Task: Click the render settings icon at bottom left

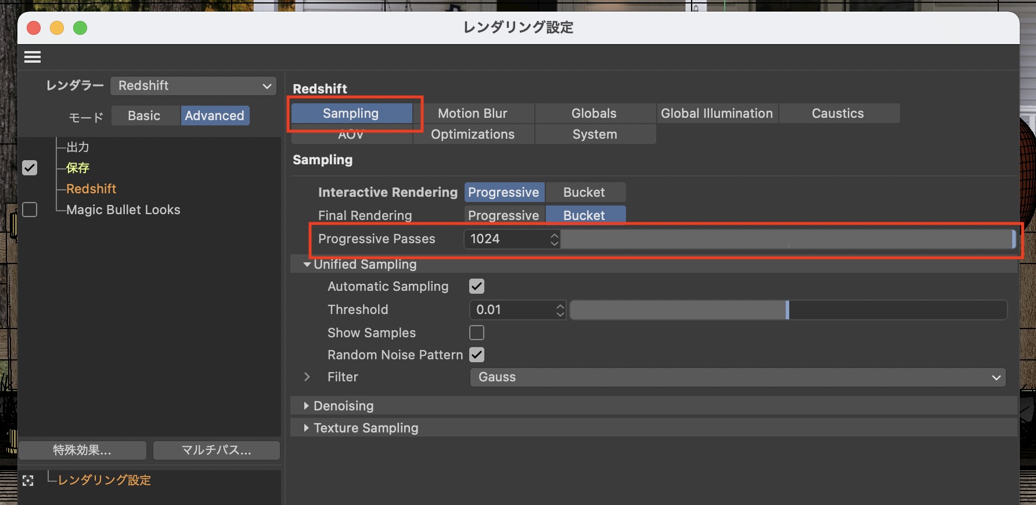Action: click(28, 481)
